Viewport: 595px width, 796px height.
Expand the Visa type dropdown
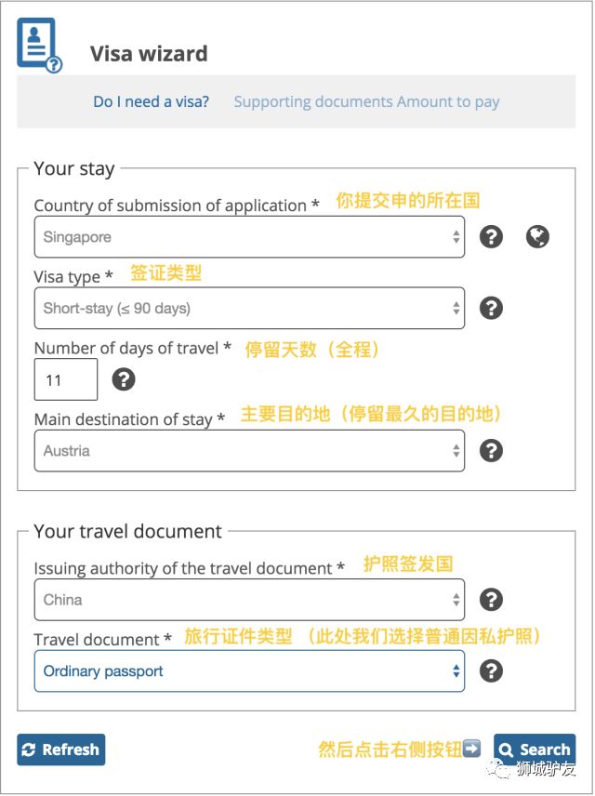(x=249, y=308)
